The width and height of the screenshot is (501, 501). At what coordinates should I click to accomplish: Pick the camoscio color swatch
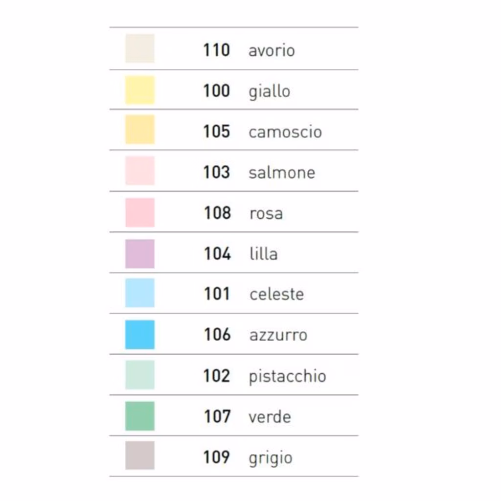tap(140, 130)
